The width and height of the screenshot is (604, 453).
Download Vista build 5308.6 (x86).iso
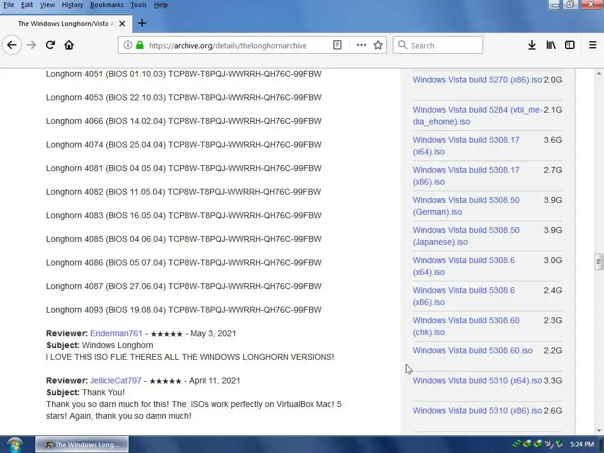click(464, 296)
